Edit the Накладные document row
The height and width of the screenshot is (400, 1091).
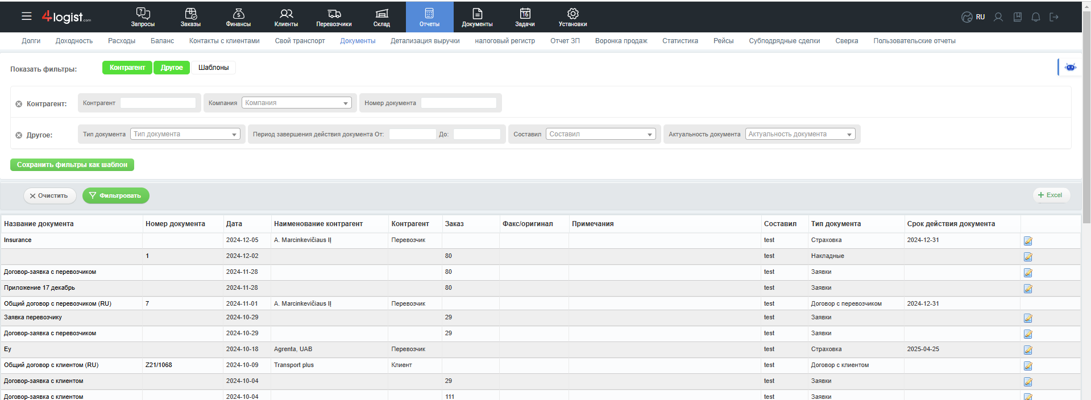coord(1028,257)
